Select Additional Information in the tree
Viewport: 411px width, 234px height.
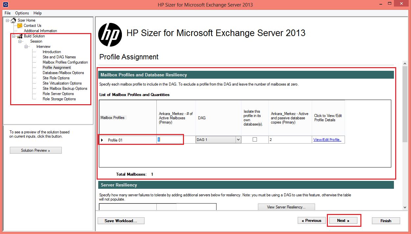point(40,31)
